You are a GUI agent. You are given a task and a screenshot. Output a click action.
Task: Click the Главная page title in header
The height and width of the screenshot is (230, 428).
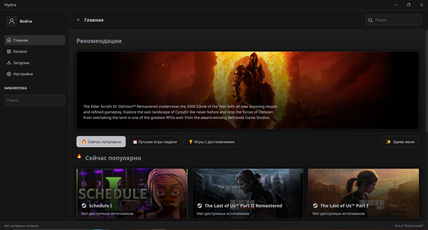click(94, 20)
